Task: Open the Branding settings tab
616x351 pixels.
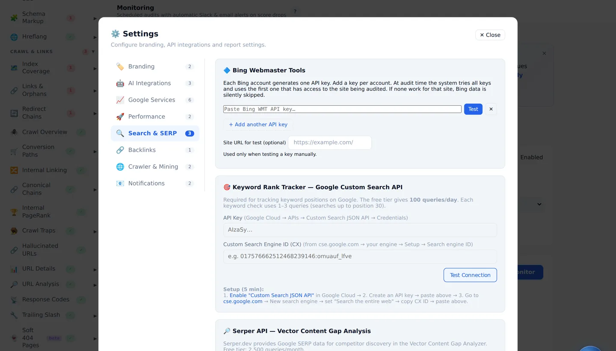Action: (155, 66)
